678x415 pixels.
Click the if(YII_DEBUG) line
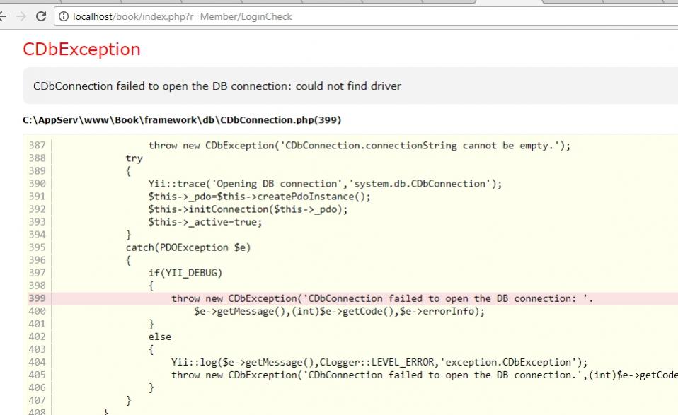[185, 273]
